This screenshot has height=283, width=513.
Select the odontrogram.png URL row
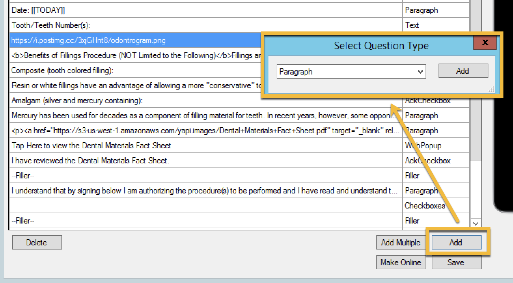136,40
